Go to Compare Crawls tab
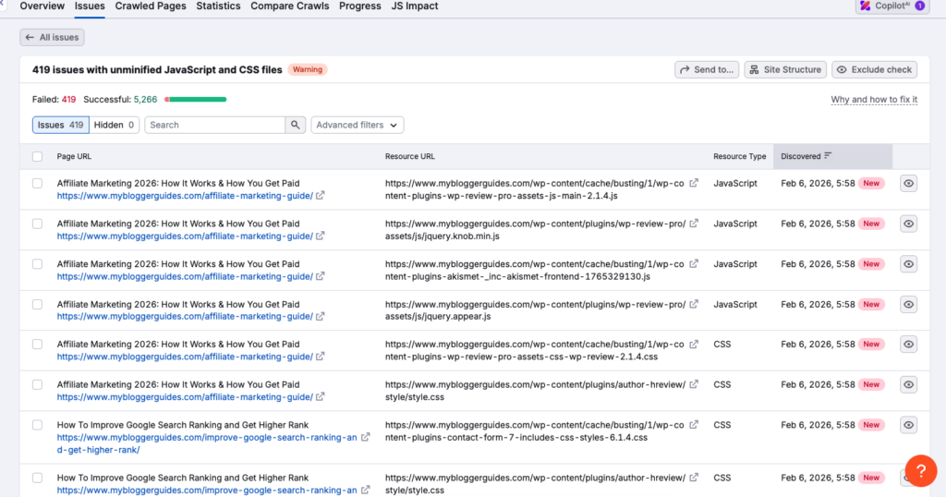This screenshot has width=946, height=497. [x=289, y=6]
